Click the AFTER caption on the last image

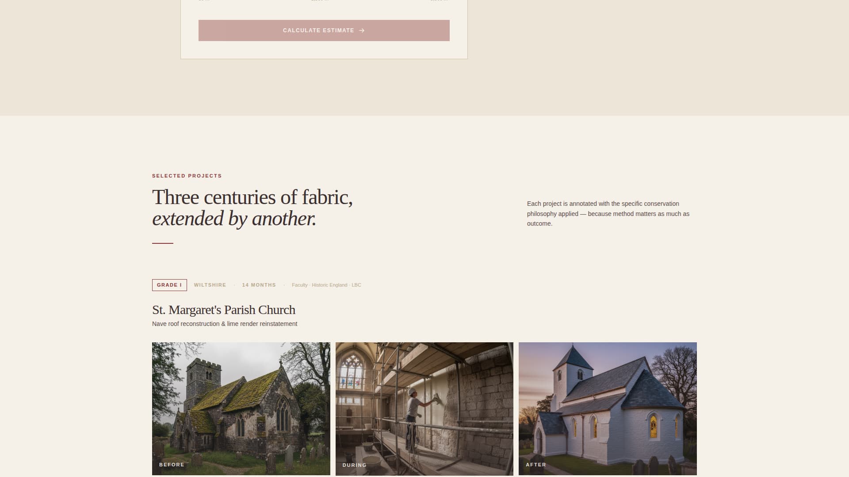coord(535,465)
